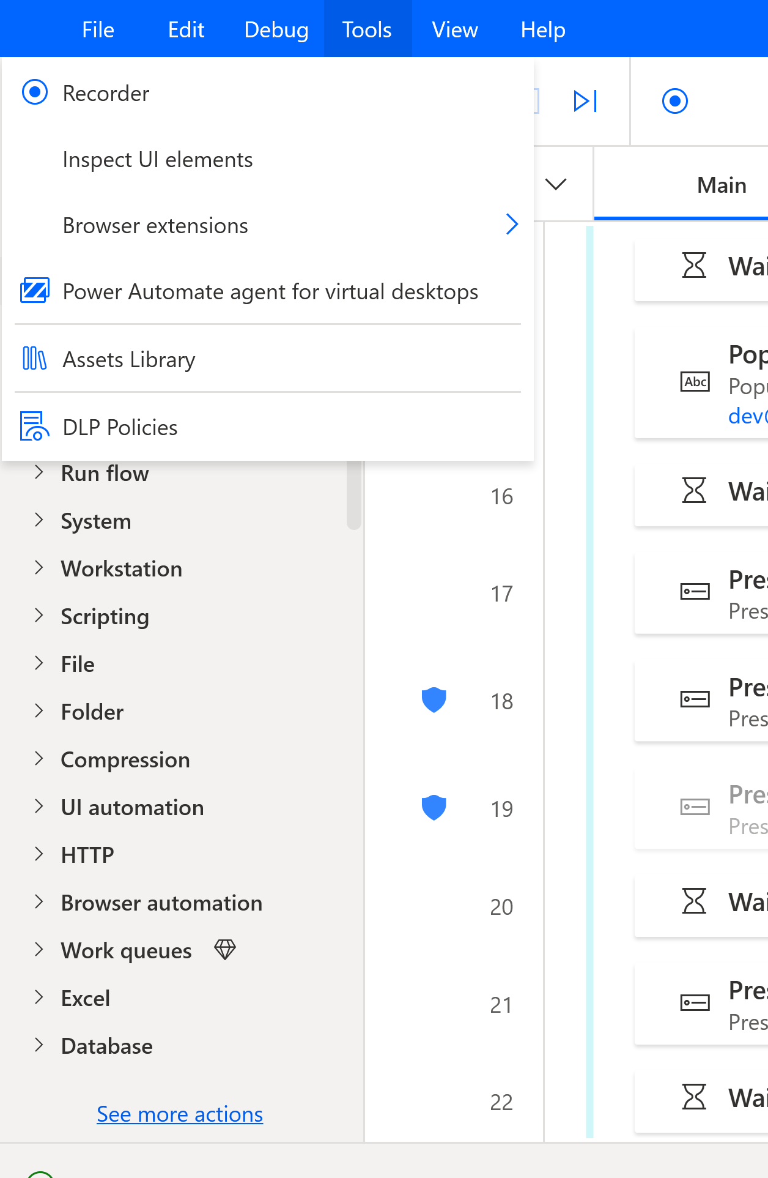Open Assets Library from the menu
768x1178 pixels.
coord(268,359)
